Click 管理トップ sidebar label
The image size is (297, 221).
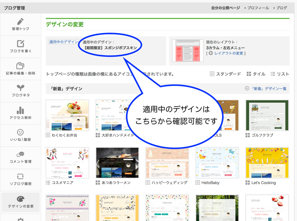click(20, 29)
